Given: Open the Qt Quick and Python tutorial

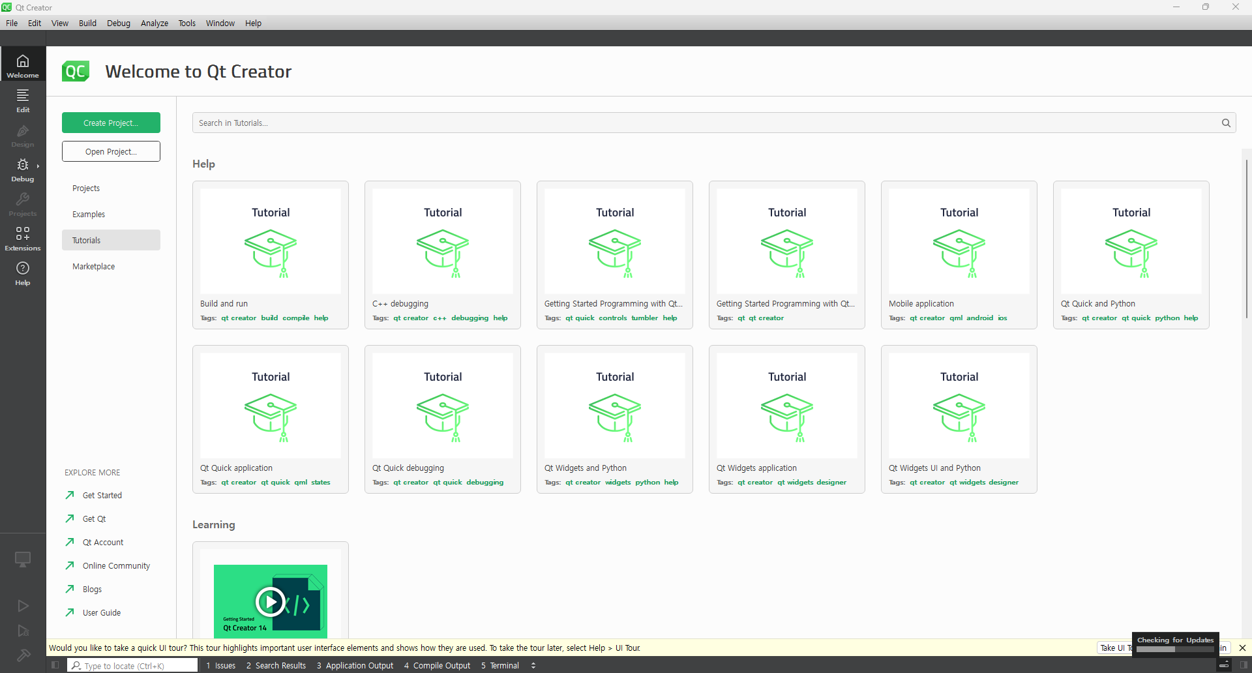Looking at the screenshot, I should 1131,255.
